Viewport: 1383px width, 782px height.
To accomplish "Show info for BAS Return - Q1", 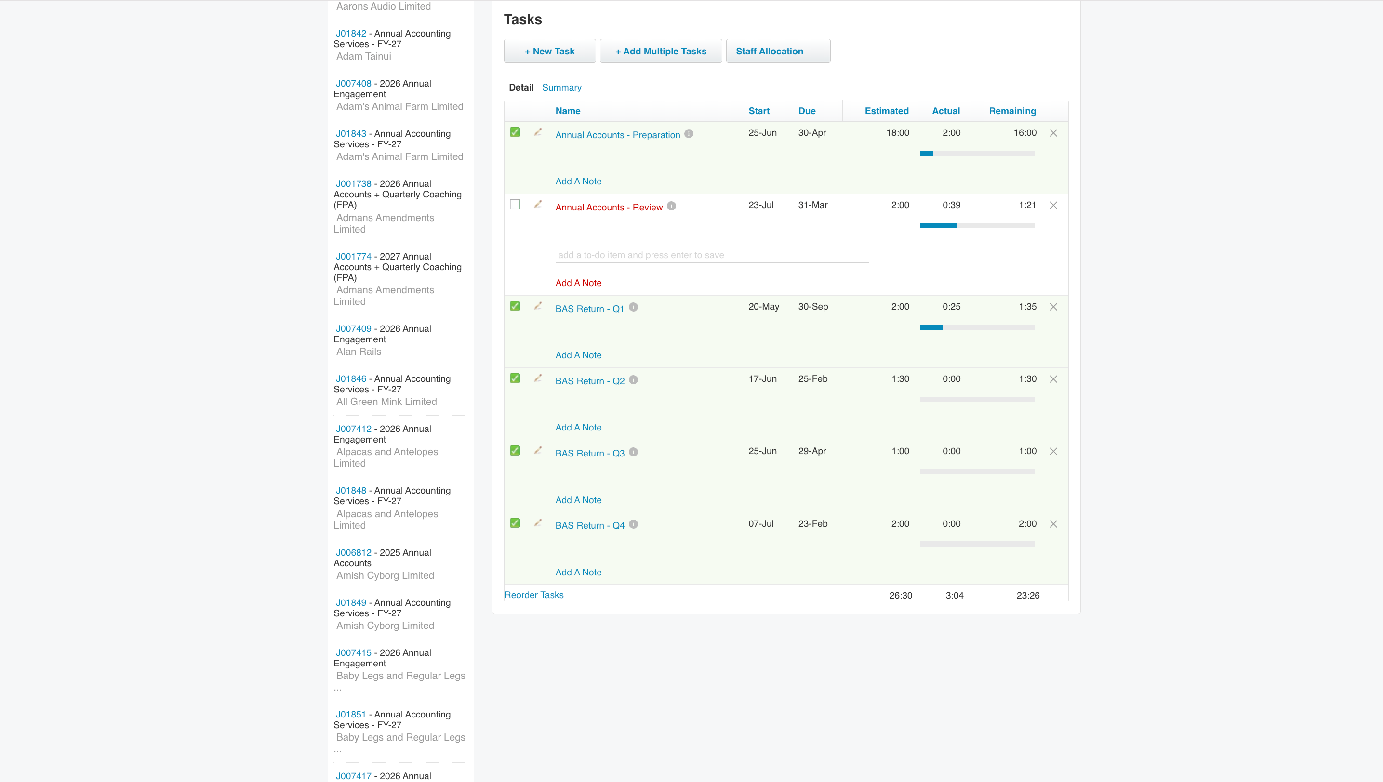I will pos(633,307).
